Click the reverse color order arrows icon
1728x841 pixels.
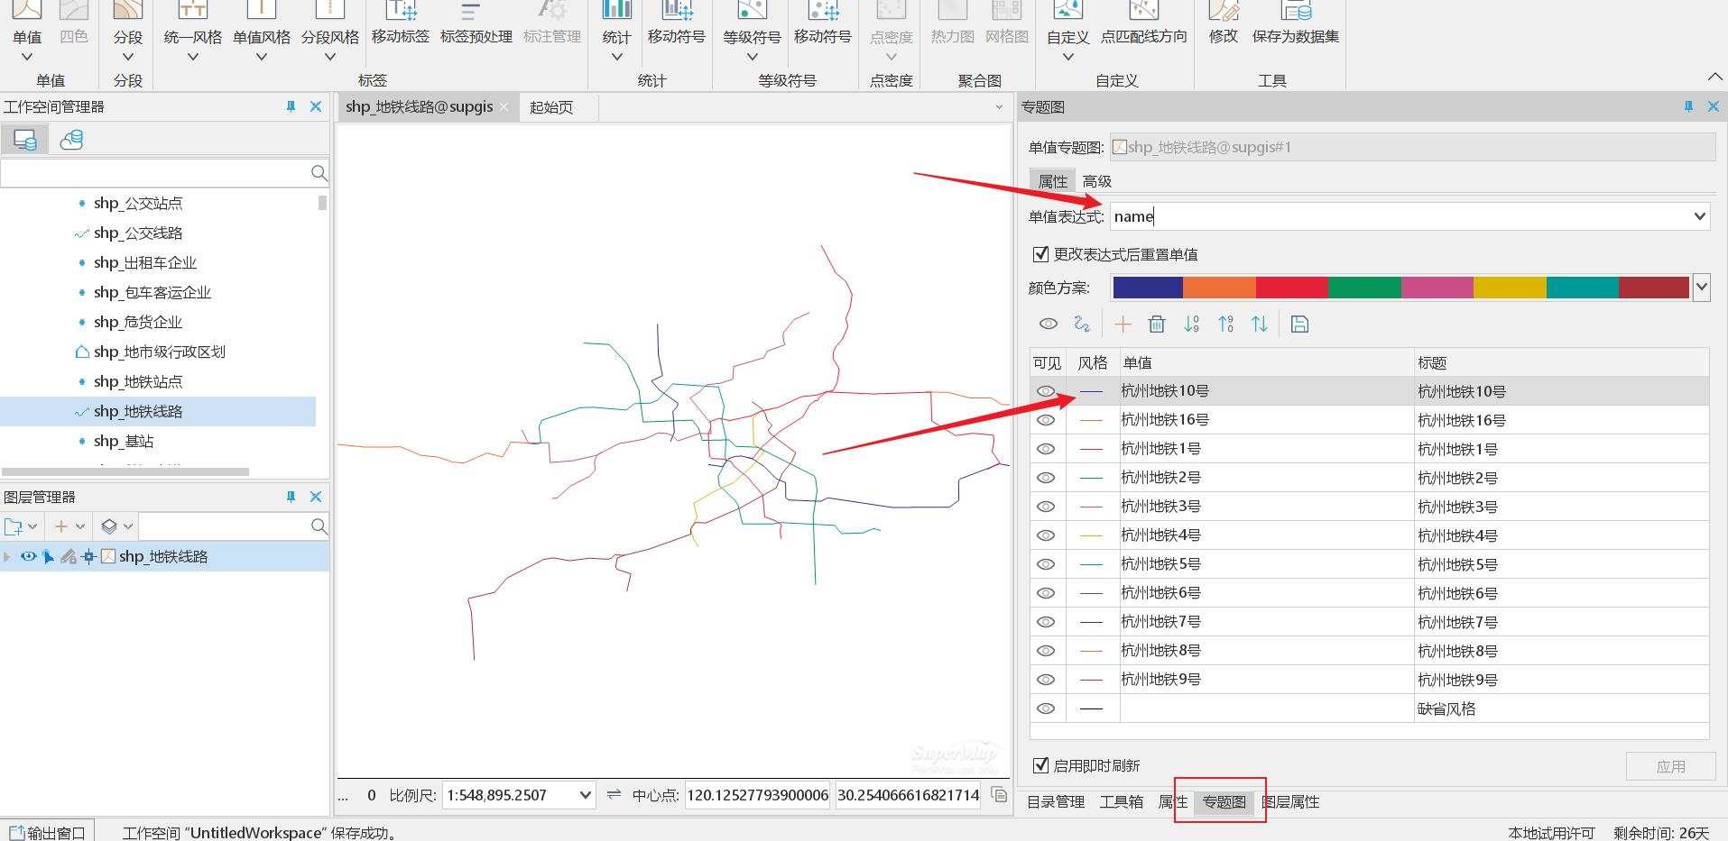1260,325
